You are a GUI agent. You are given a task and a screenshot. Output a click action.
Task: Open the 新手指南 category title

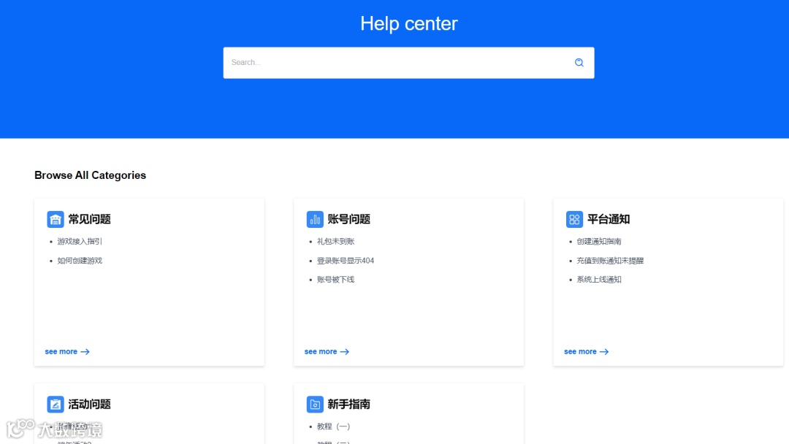(349, 405)
